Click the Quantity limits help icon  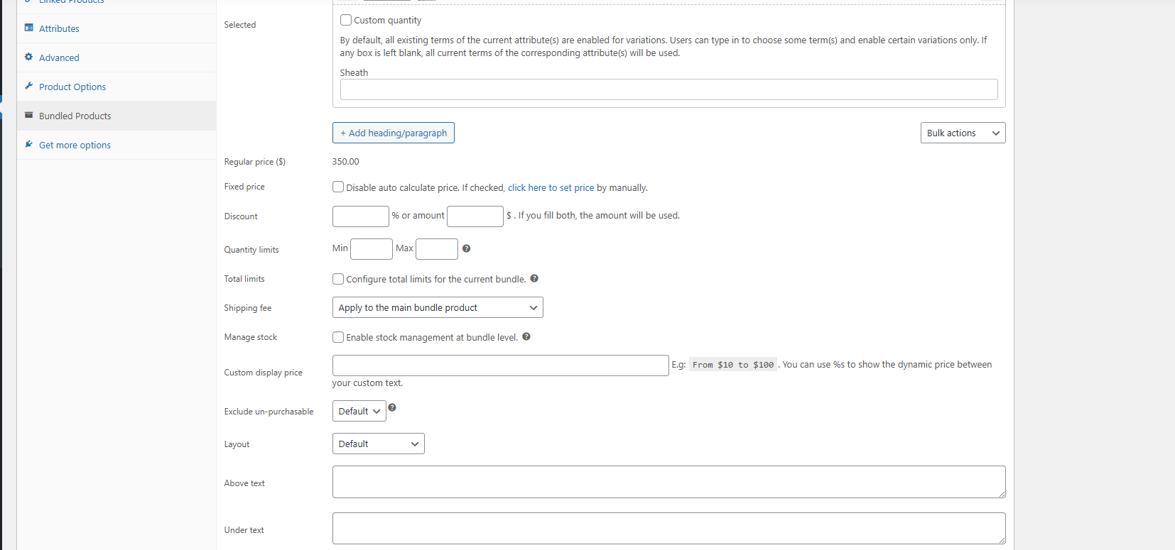(467, 248)
